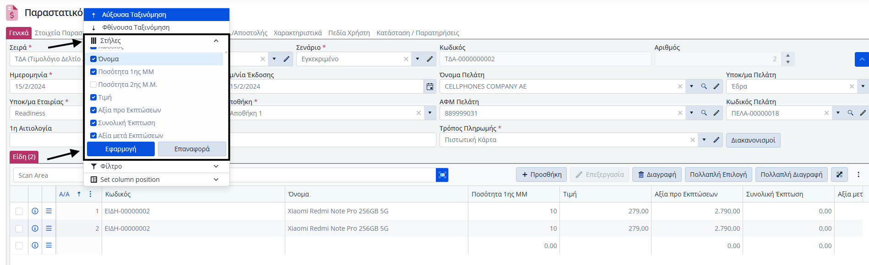Uncheck the Όνομα column checkbox
This screenshot has width=869, height=265.
pyautogui.click(x=93, y=59)
